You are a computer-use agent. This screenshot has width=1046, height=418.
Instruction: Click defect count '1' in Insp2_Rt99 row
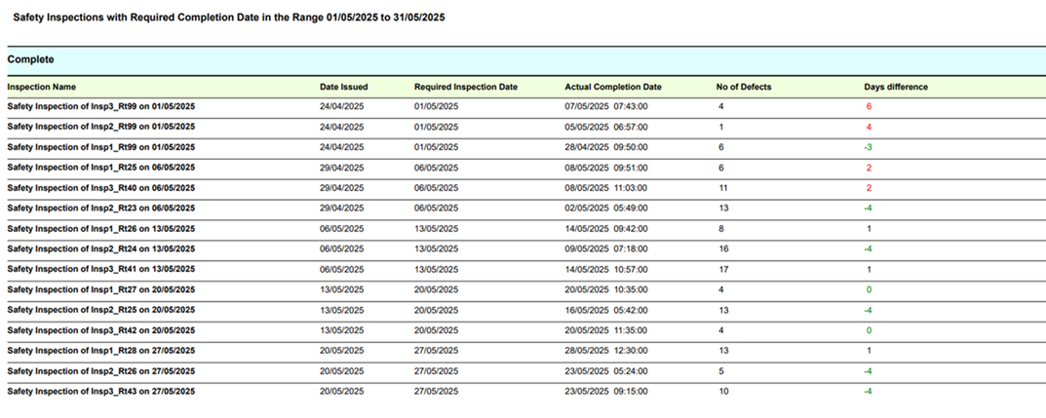click(721, 127)
